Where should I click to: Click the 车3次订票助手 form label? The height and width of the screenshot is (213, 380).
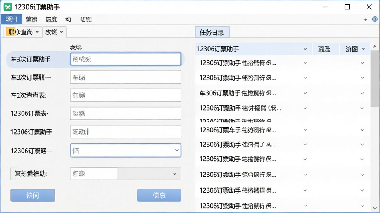pyautogui.click(x=30, y=60)
